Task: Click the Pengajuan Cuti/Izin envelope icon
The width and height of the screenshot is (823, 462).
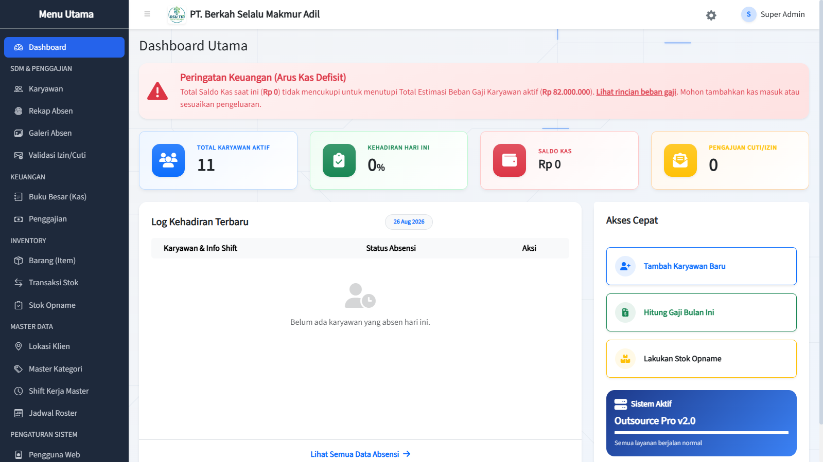Action: pos(680,160)
